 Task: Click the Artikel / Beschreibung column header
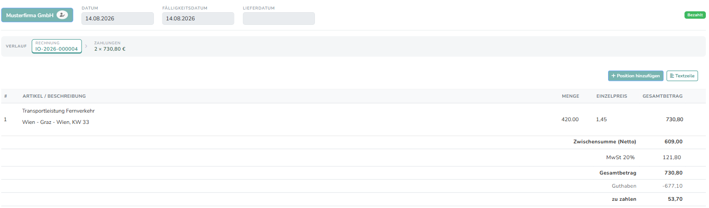(x=54, y=96)
